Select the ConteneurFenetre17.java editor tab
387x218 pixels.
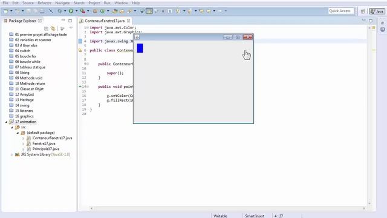click(x=105, y=21)
